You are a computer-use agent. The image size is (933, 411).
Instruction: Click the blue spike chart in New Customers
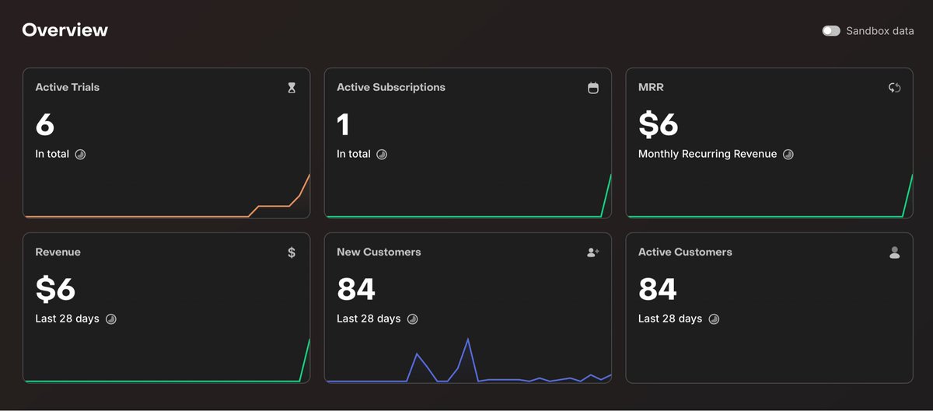(x=467, y=360)
